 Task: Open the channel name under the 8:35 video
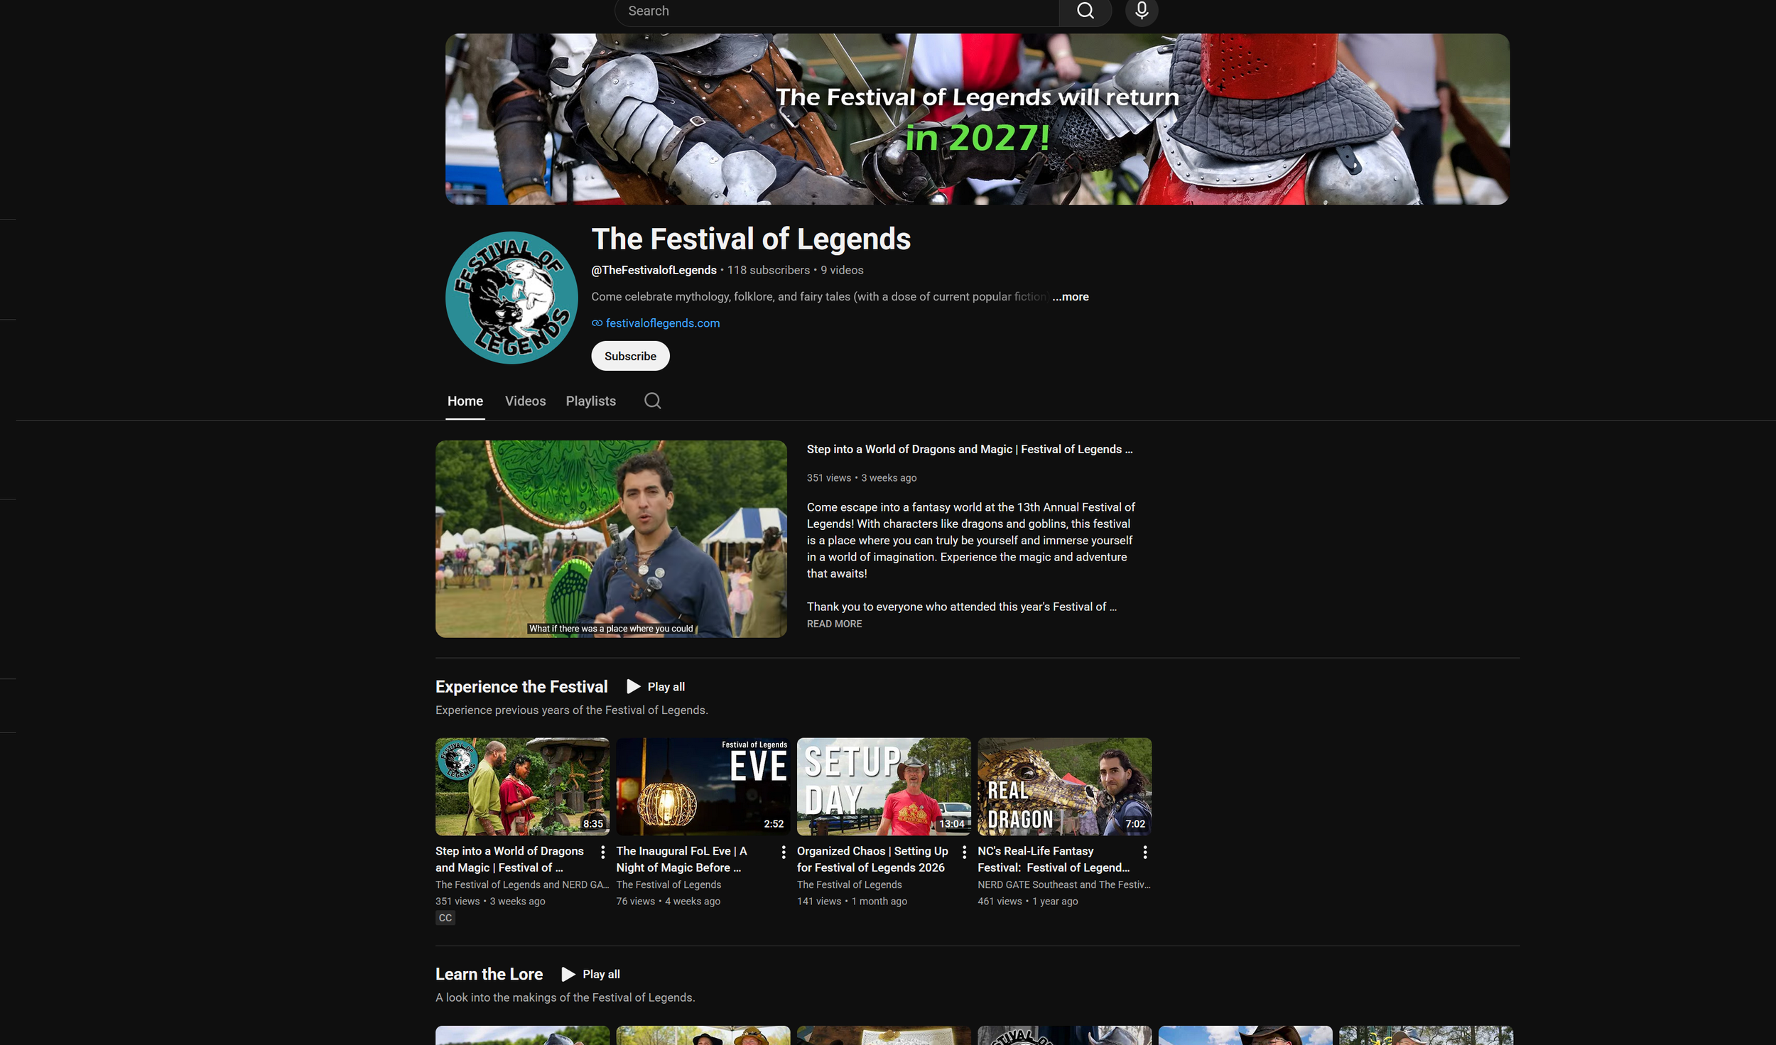(x=522, y=884)
